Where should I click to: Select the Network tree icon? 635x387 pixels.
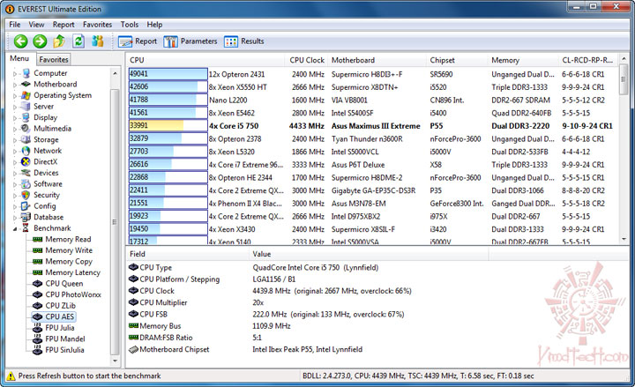coord(26,151)
